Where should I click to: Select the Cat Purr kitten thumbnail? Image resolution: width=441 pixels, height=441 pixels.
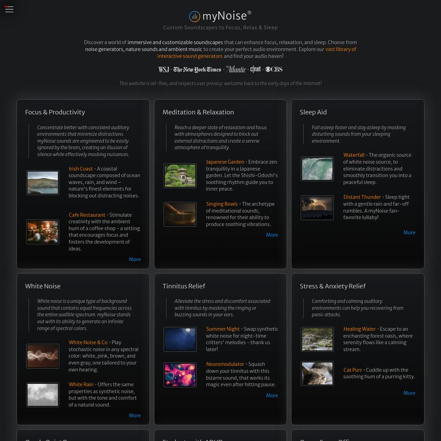tap(317, 373)
